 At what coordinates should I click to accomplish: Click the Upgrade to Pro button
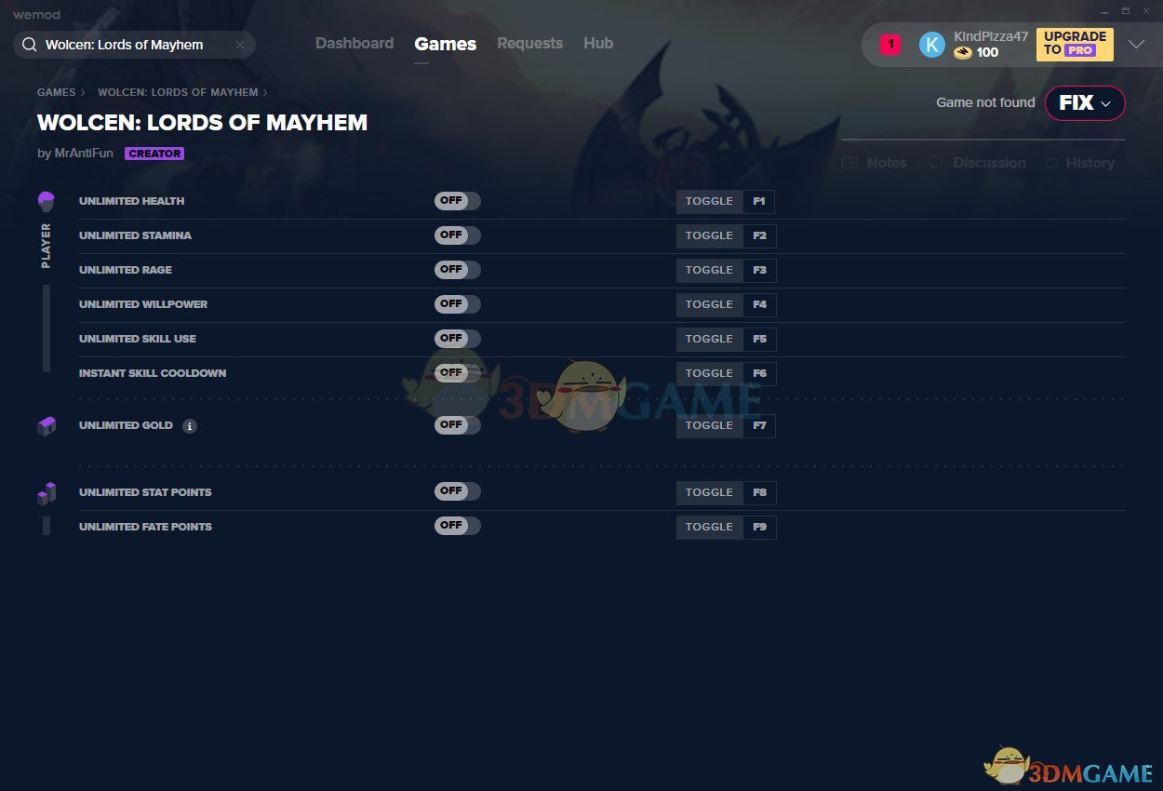pyautogui.click(x=1074, y=44)
